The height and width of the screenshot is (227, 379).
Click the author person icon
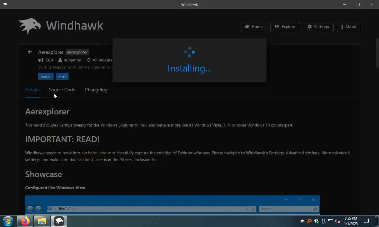60,60
